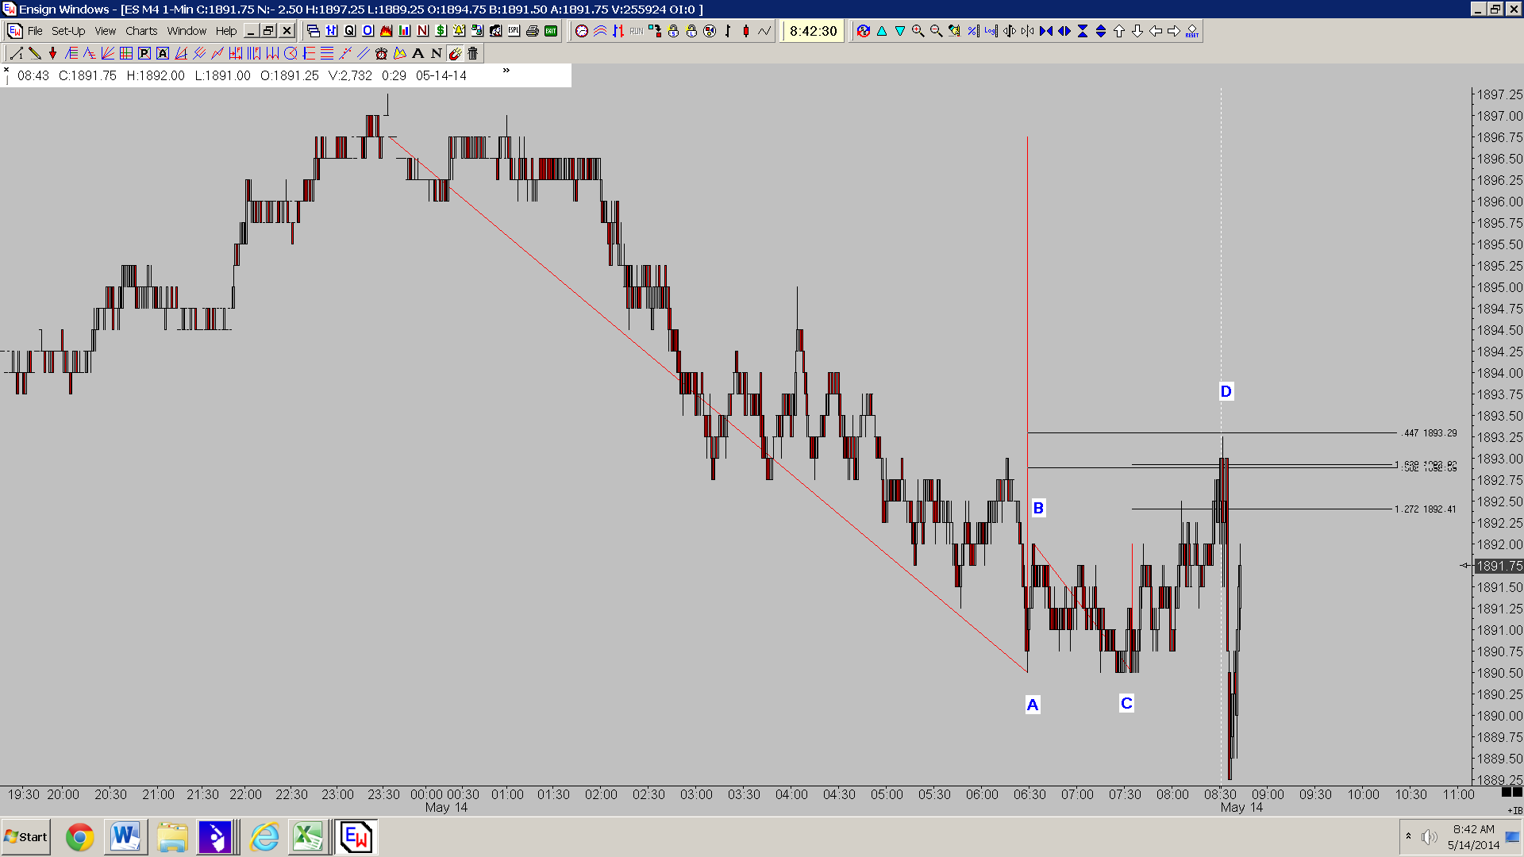Click the zoom in magnifier icon
Image resolution: width=1524 pixels, height=857 pixels.
click(918, 31)
